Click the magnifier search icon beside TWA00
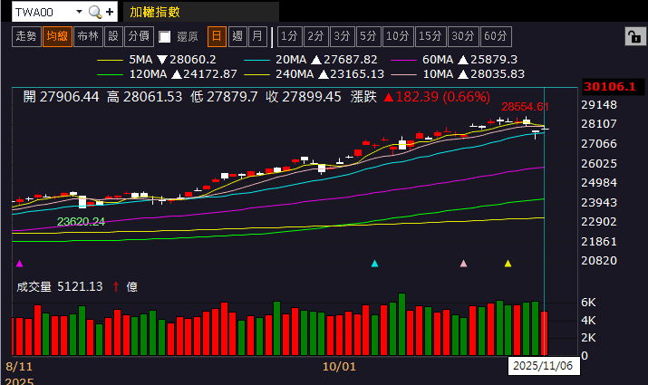648x385 pixels. coord(95,12)
